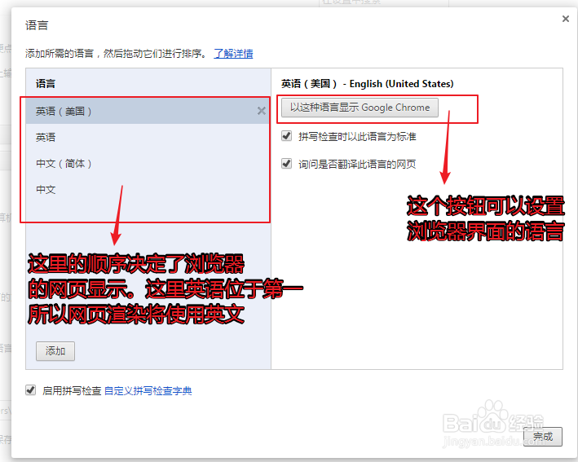Open the 了解详情 link
The height and width of the screenshot is (462, 578).
pos(233,54)
